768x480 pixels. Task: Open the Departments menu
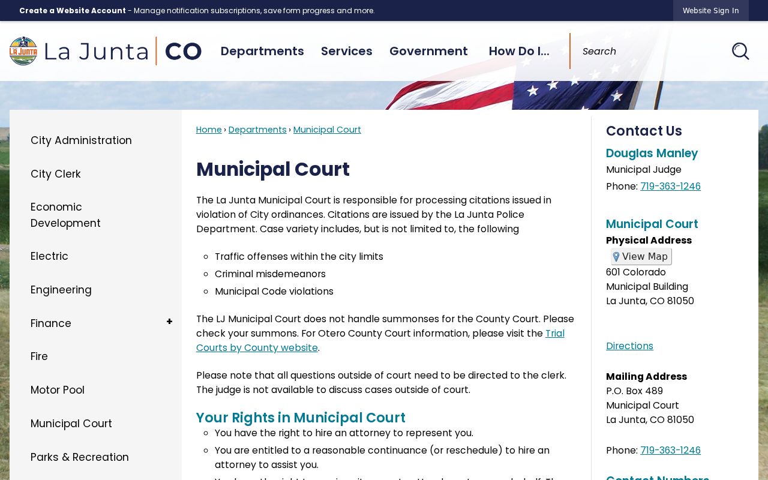tap(262, 51)
